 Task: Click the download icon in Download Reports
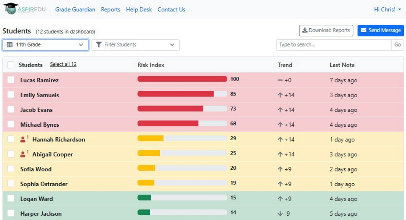[x=305, y=30]
